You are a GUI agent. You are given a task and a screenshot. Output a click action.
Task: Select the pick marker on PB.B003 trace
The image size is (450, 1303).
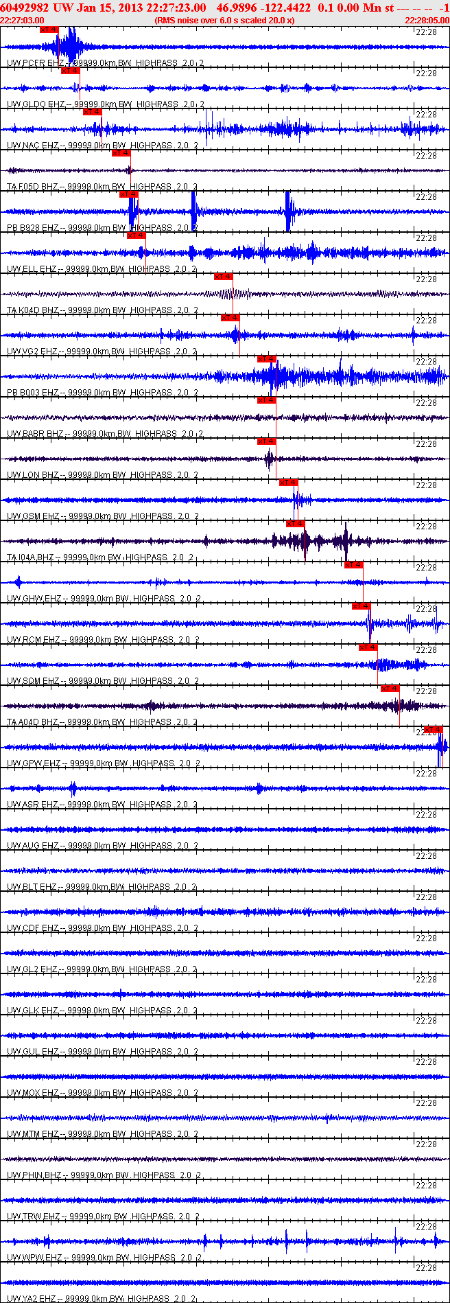pos(266,359)
